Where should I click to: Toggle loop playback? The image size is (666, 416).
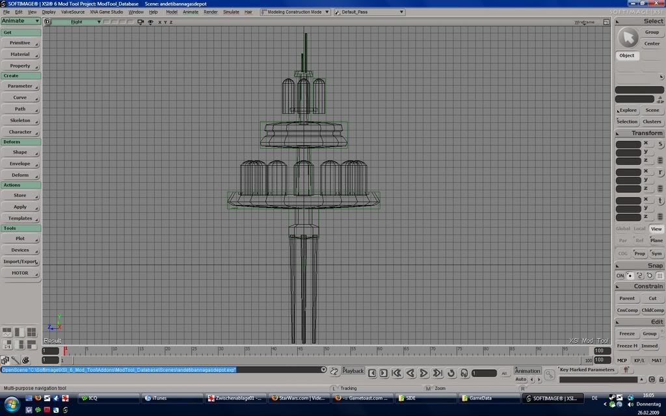coord(451,373)
